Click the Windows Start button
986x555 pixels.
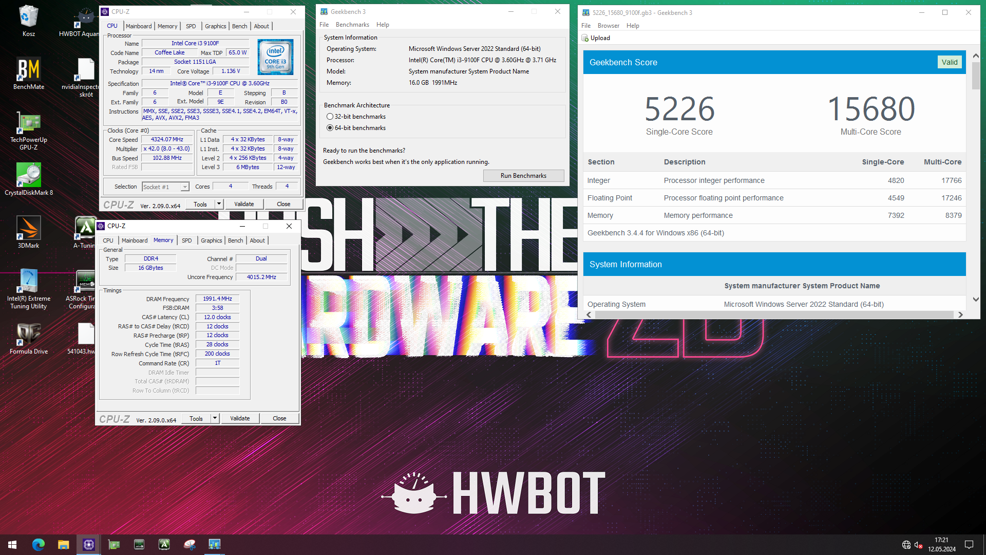[x=12, y=545]
